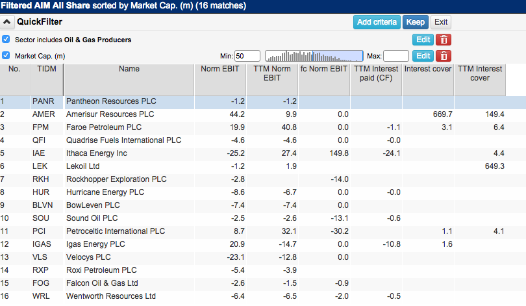
Task: Delete the Market Cap. filter with trash icon
Action: 444,56
